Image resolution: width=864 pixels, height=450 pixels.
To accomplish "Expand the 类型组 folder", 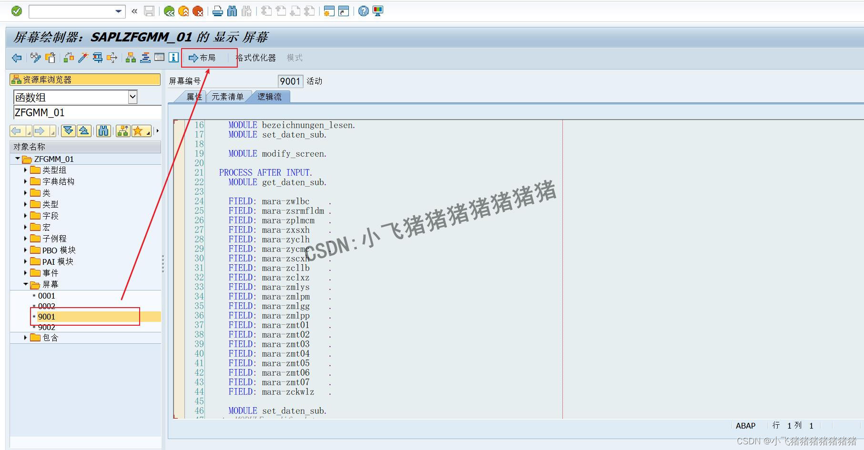I will click(x=26, y=170).
